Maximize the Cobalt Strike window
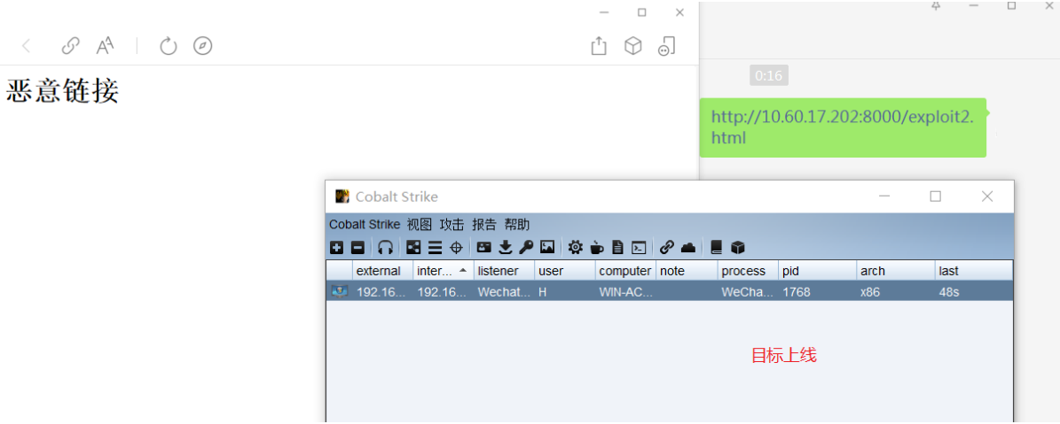The width and height of the screenshot is (1060, 424). 936,197
